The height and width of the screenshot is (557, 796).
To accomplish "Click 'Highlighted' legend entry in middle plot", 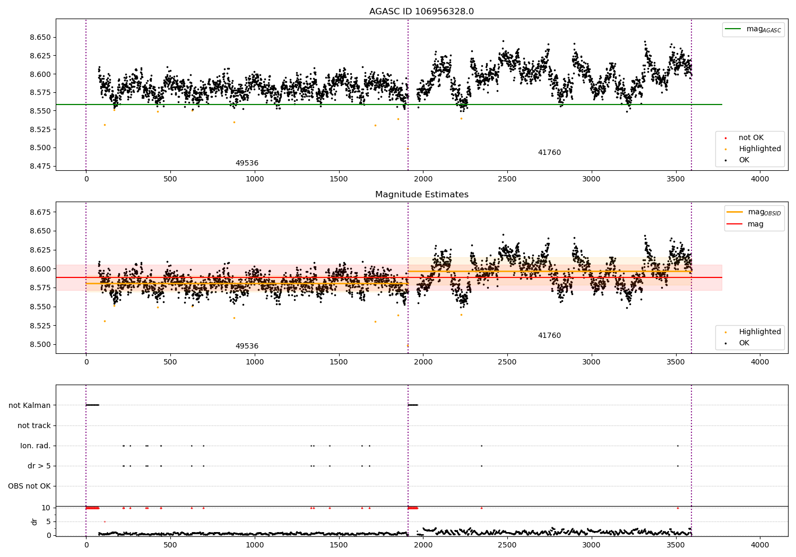I will coord(753,332).
